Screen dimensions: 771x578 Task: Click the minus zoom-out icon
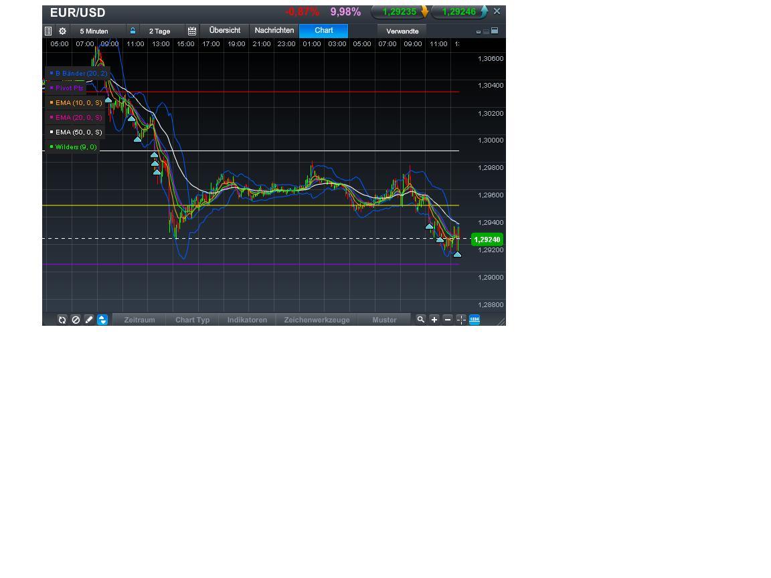[448, 320]
